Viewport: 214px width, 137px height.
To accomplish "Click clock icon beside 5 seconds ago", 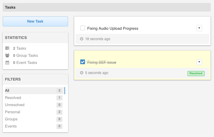I will click(x=81, y=73).
